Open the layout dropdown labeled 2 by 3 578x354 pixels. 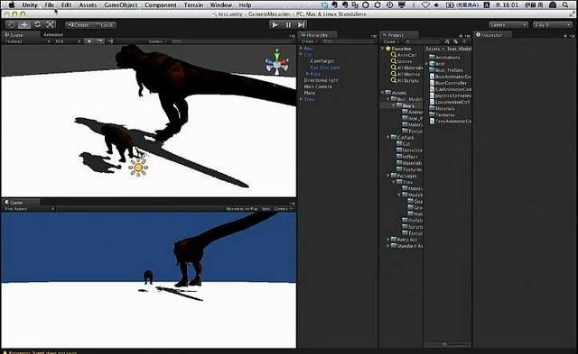point(552,24)
